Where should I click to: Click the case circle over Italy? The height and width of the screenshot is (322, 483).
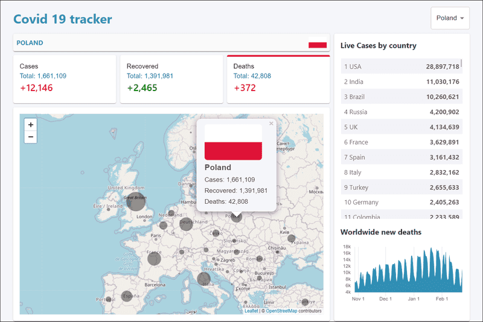tap(204, 279)
